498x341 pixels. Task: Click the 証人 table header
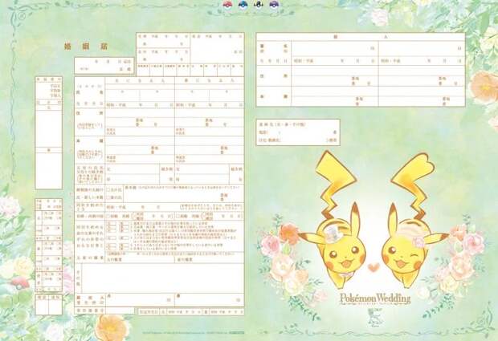click(x=361, y=37)
